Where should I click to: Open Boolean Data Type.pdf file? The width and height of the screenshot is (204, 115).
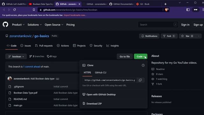click(x=25, y=93)
